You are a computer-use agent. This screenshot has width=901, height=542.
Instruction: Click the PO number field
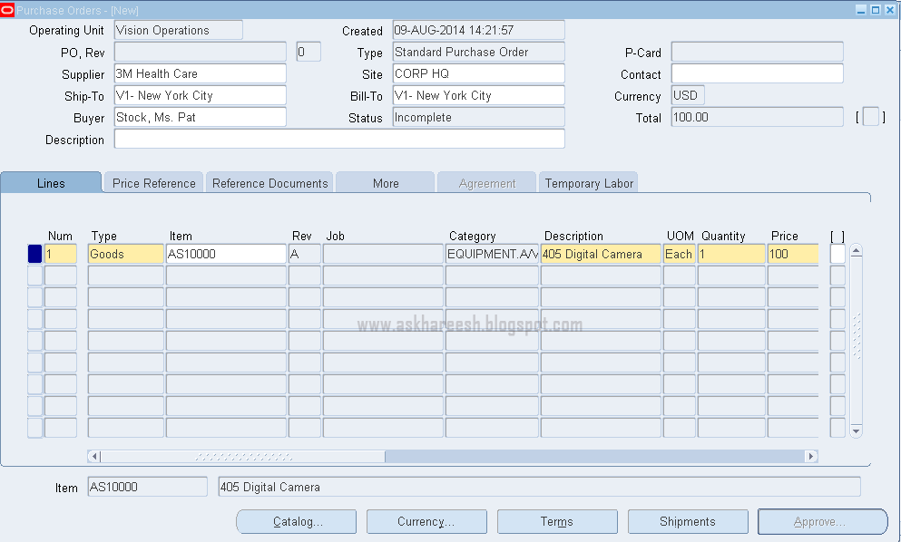200,53
